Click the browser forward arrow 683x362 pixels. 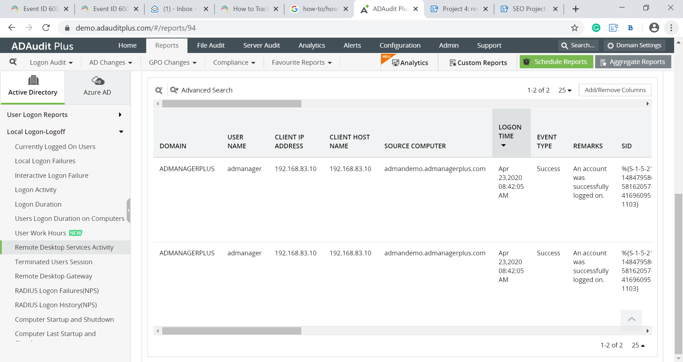tap(29, 28)
